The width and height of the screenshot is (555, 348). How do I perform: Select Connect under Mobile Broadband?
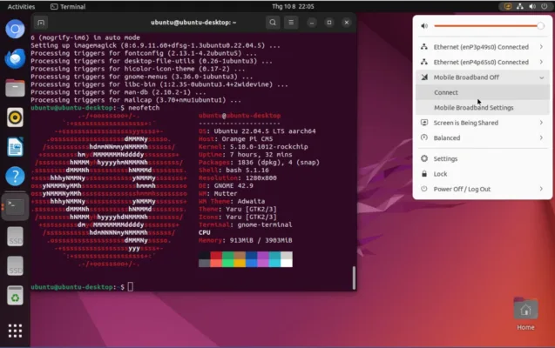(483, 92)
